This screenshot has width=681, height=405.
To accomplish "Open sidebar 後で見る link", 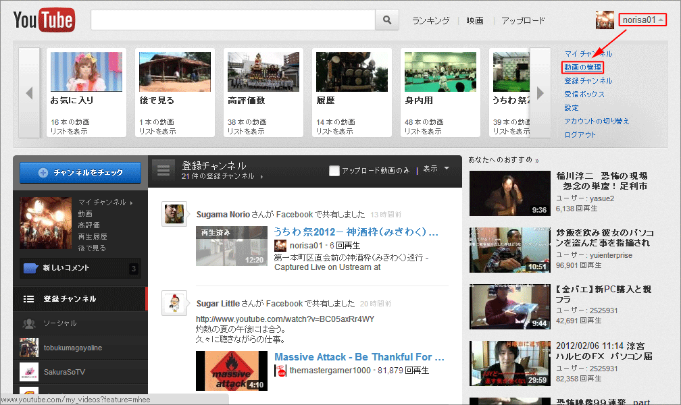I will pos(92,248).
